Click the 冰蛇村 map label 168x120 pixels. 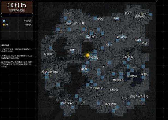coord(84,69)
